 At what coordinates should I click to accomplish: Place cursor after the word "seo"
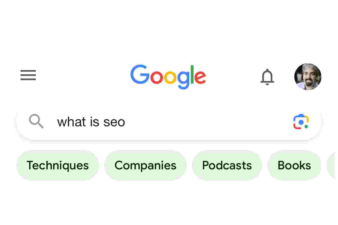click(x=126, y=122)
